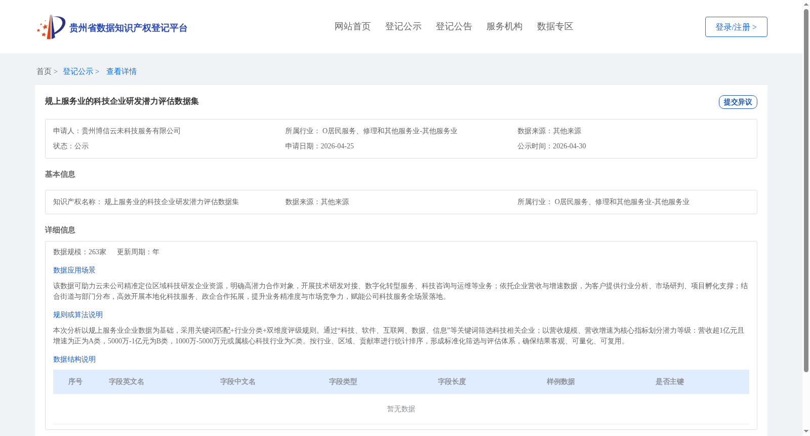Click 知识产权名称 field in 基本信息

coord(146,202)
